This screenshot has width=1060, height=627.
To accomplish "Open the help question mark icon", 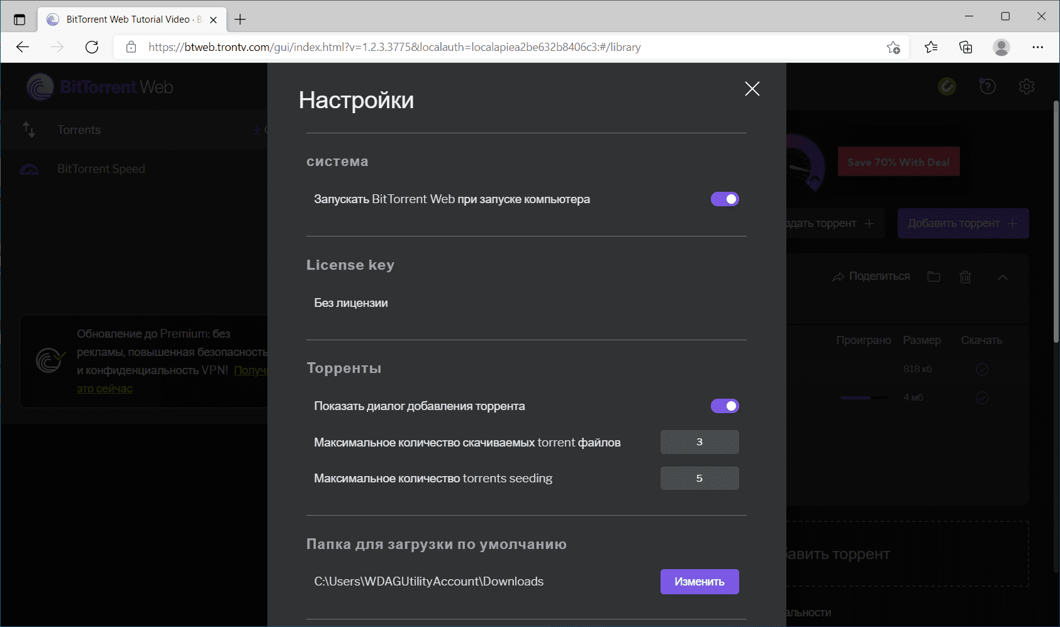I will pos(988,87).
